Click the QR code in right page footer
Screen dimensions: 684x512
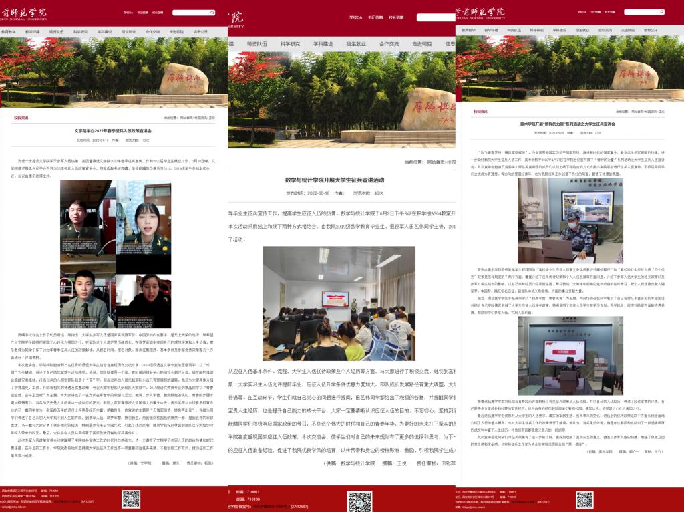click(585, 499)
